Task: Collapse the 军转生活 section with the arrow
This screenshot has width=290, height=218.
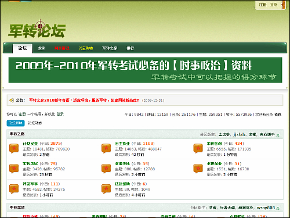Action: pos(278,209)
